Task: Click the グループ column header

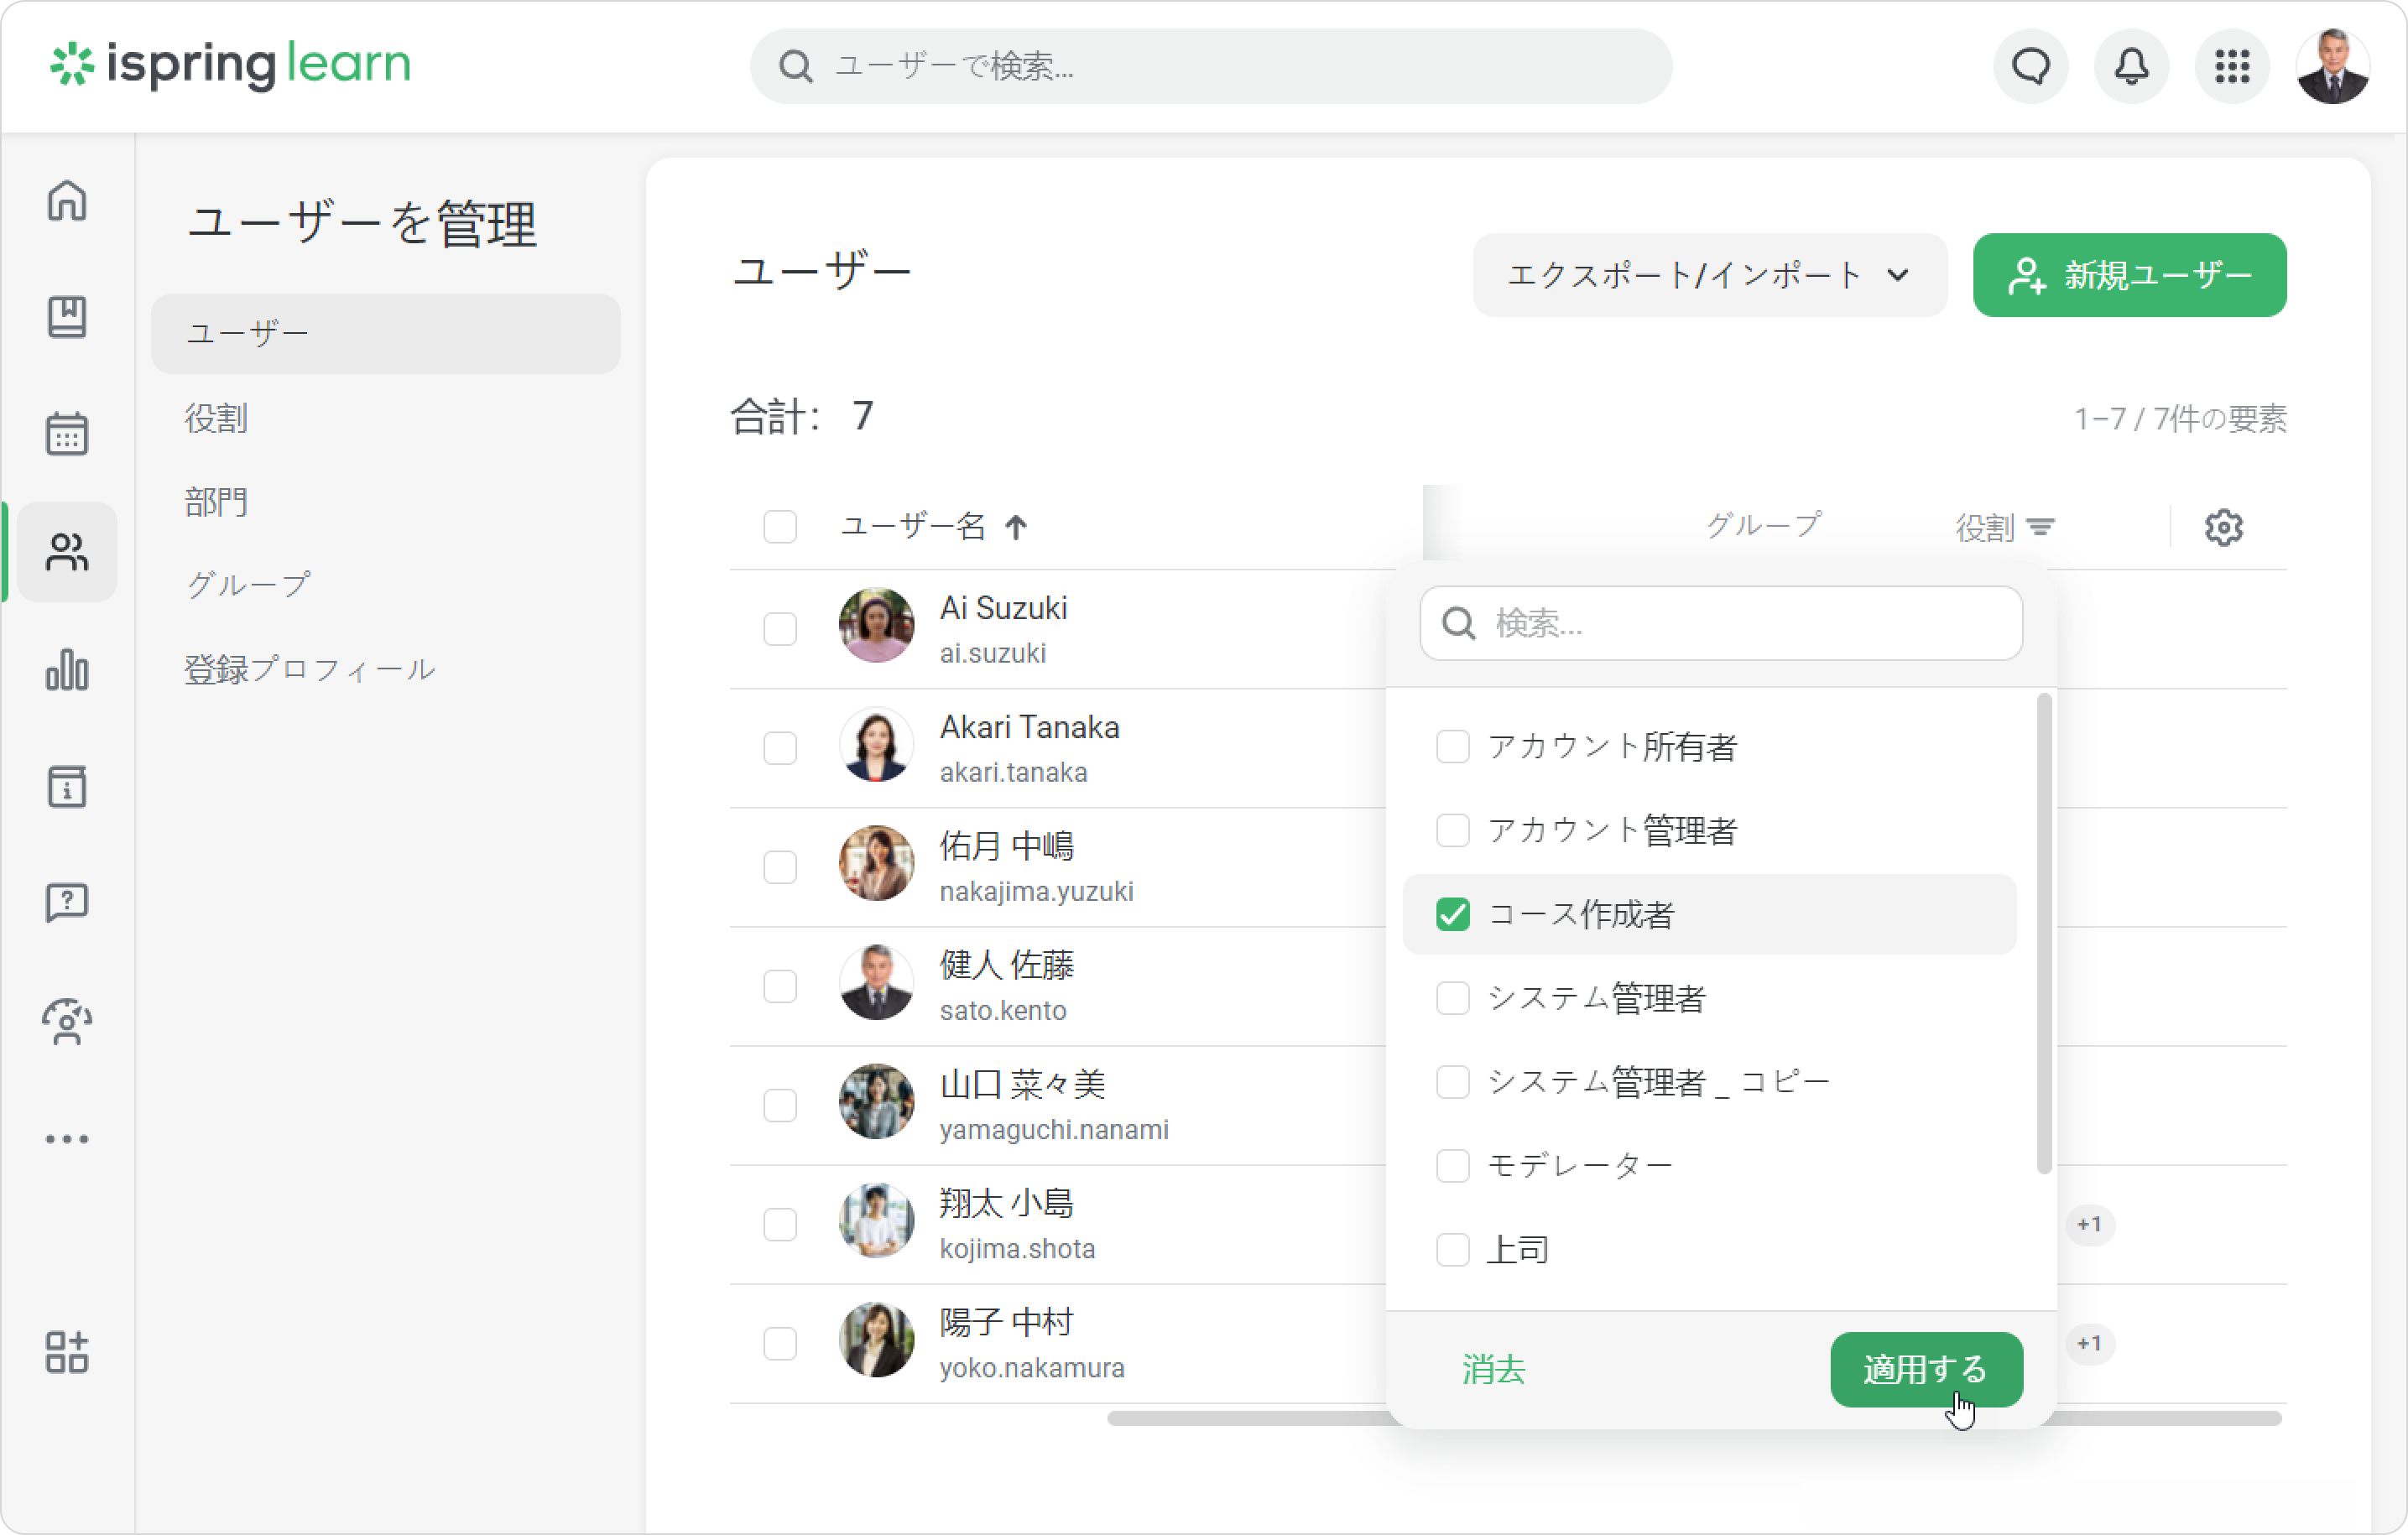Action: [1763, 526]
